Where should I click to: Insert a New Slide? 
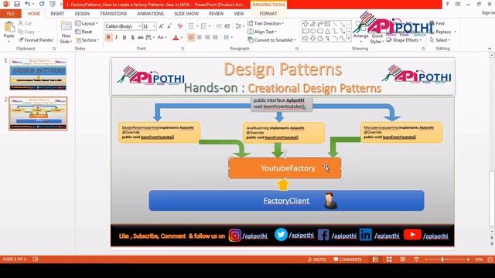[x=66, y=32]
